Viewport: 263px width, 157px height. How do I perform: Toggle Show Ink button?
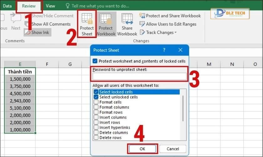click(37, 32)
